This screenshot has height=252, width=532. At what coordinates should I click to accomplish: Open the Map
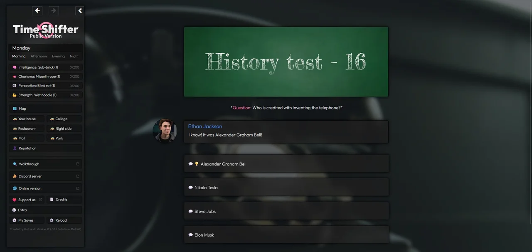pos(45,109)
